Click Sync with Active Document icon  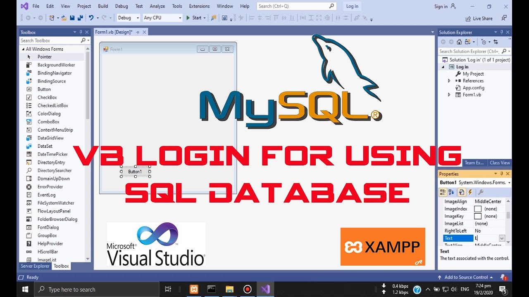tap(496, 42)
